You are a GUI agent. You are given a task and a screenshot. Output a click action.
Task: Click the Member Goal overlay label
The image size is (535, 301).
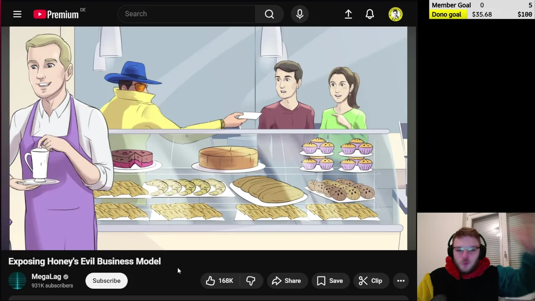click(451, 5)
